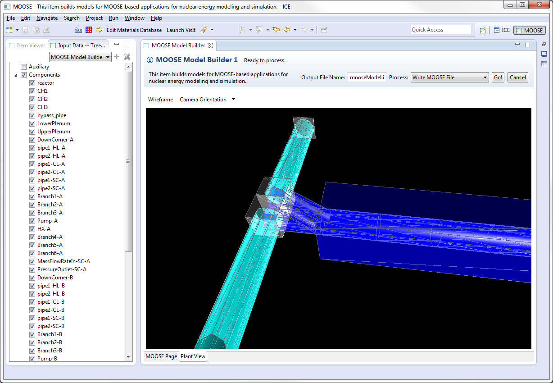The height and width of the screenshot is (383, 553).
Task: Open the blue monitor fast view icon
Action: 544,54
